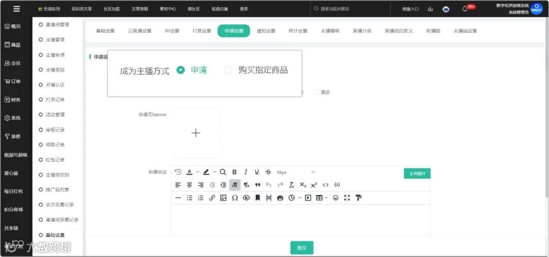
Task: Increase indent in editor
Action: click(x=223, y=185)
